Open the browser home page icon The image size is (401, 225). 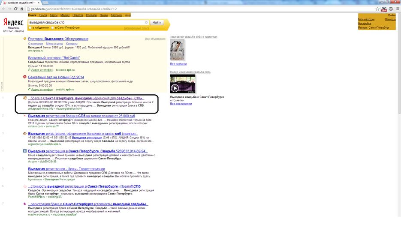click(x=22, y=9)
